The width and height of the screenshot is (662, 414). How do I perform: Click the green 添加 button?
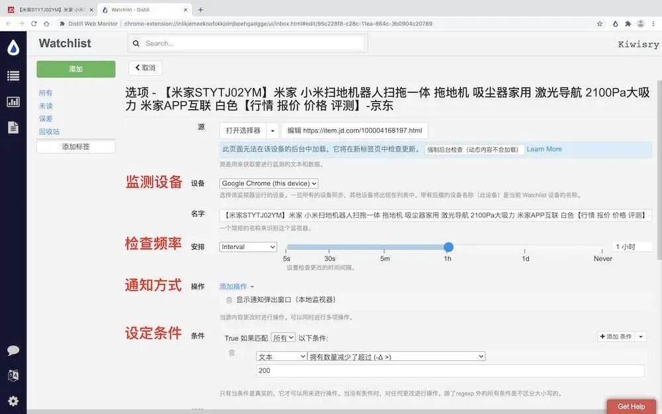(x=76, y=69)
